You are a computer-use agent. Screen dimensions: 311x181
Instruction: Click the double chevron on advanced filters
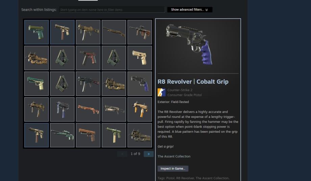207,10
